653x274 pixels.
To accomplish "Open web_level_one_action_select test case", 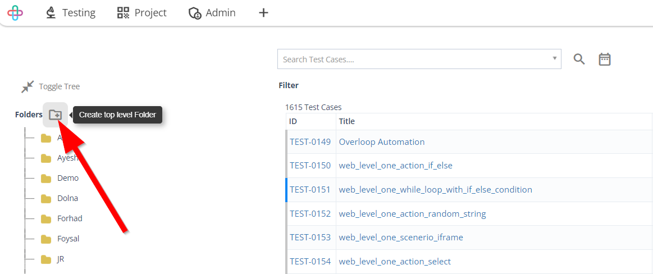I will point(395,262).
